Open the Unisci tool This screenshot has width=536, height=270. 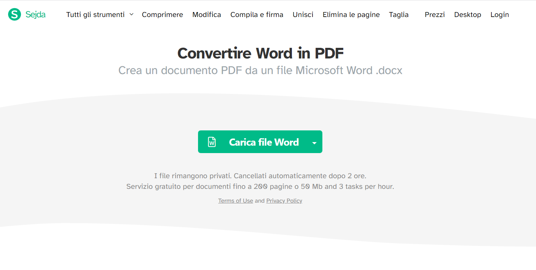(303, 15)
